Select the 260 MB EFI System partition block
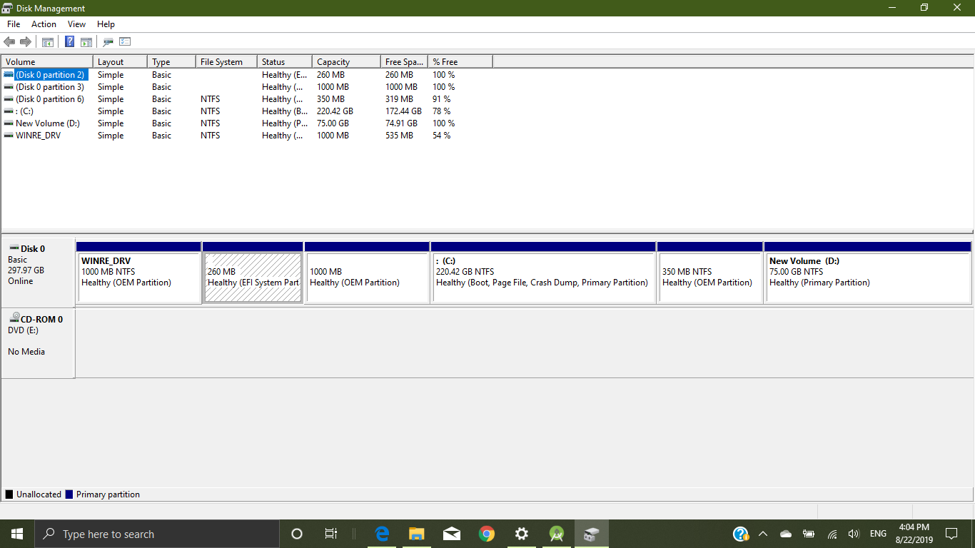 click(x=253, y=273)
